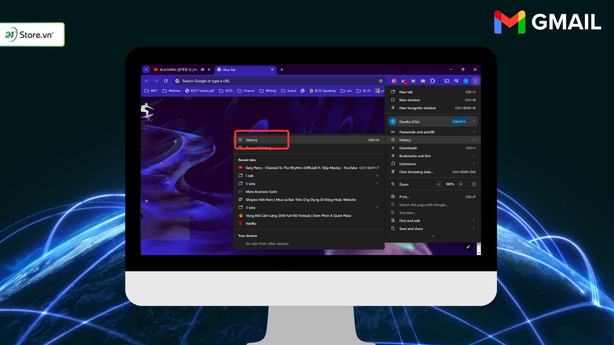
Task: Toggle the three-dot Chrome menu
Action: pos(475,81)
